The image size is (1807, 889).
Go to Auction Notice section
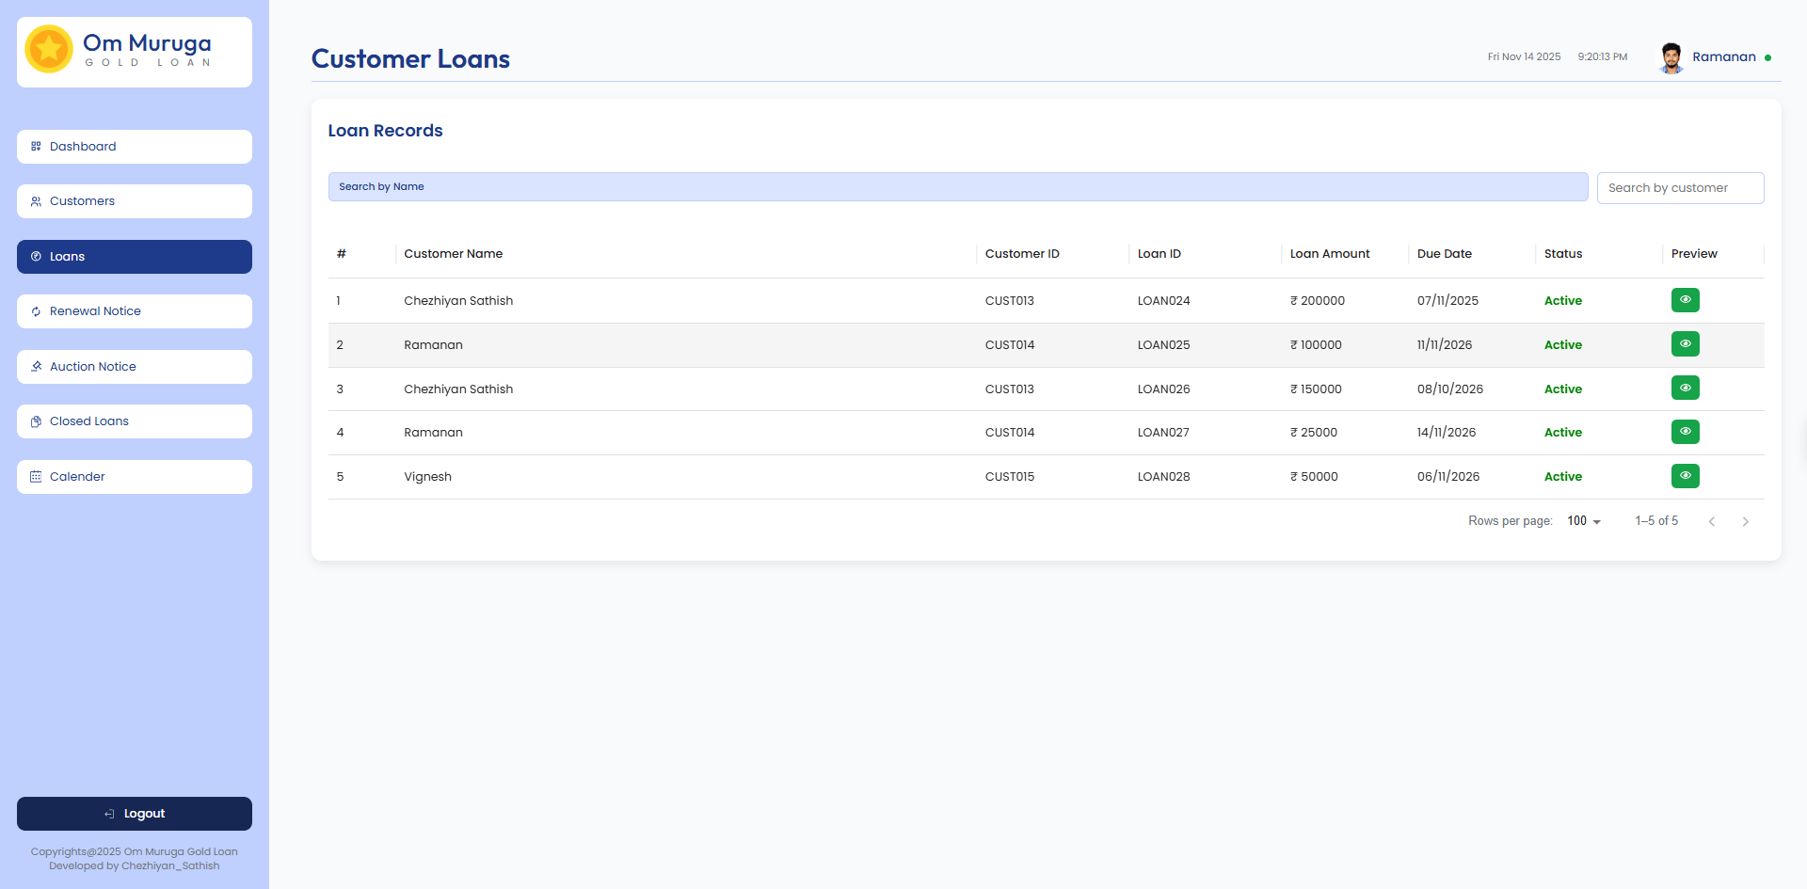click(x=134, y=367)
